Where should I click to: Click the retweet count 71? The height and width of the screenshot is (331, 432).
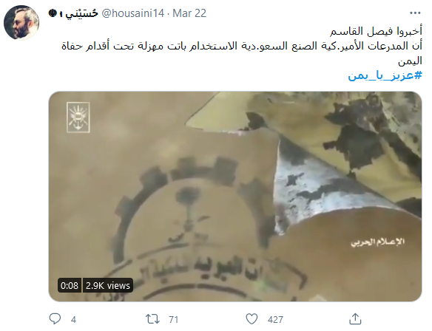[x=174, y=319]
